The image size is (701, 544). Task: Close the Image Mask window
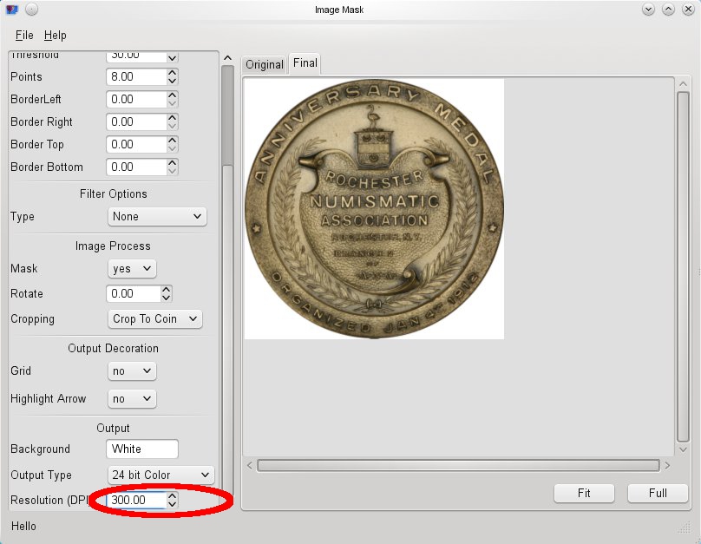click(689, 10)
